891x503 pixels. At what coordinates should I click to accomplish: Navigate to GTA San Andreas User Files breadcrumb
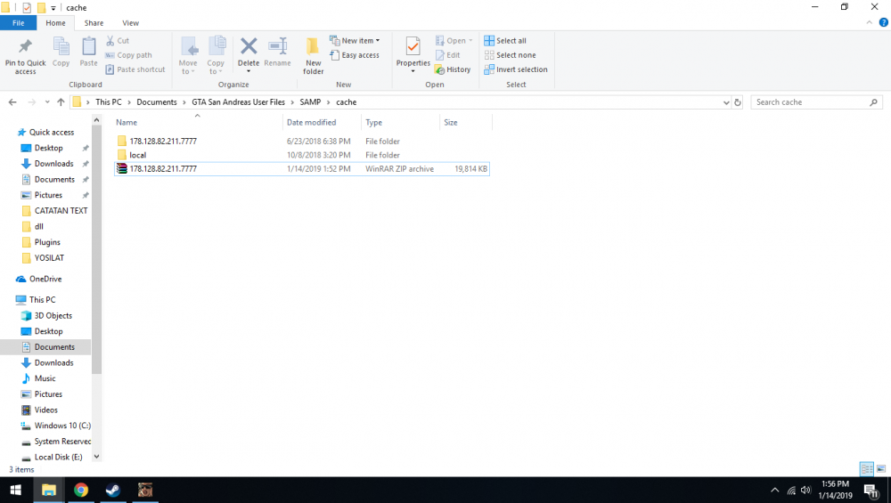(x=238, y=102)
